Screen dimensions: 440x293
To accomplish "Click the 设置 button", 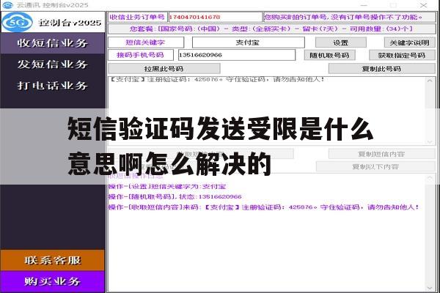I will 341,42.
